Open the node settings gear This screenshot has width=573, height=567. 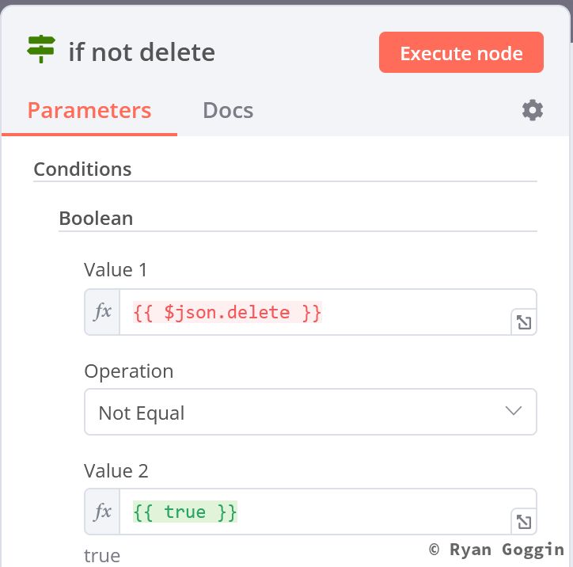pos(533,110)
